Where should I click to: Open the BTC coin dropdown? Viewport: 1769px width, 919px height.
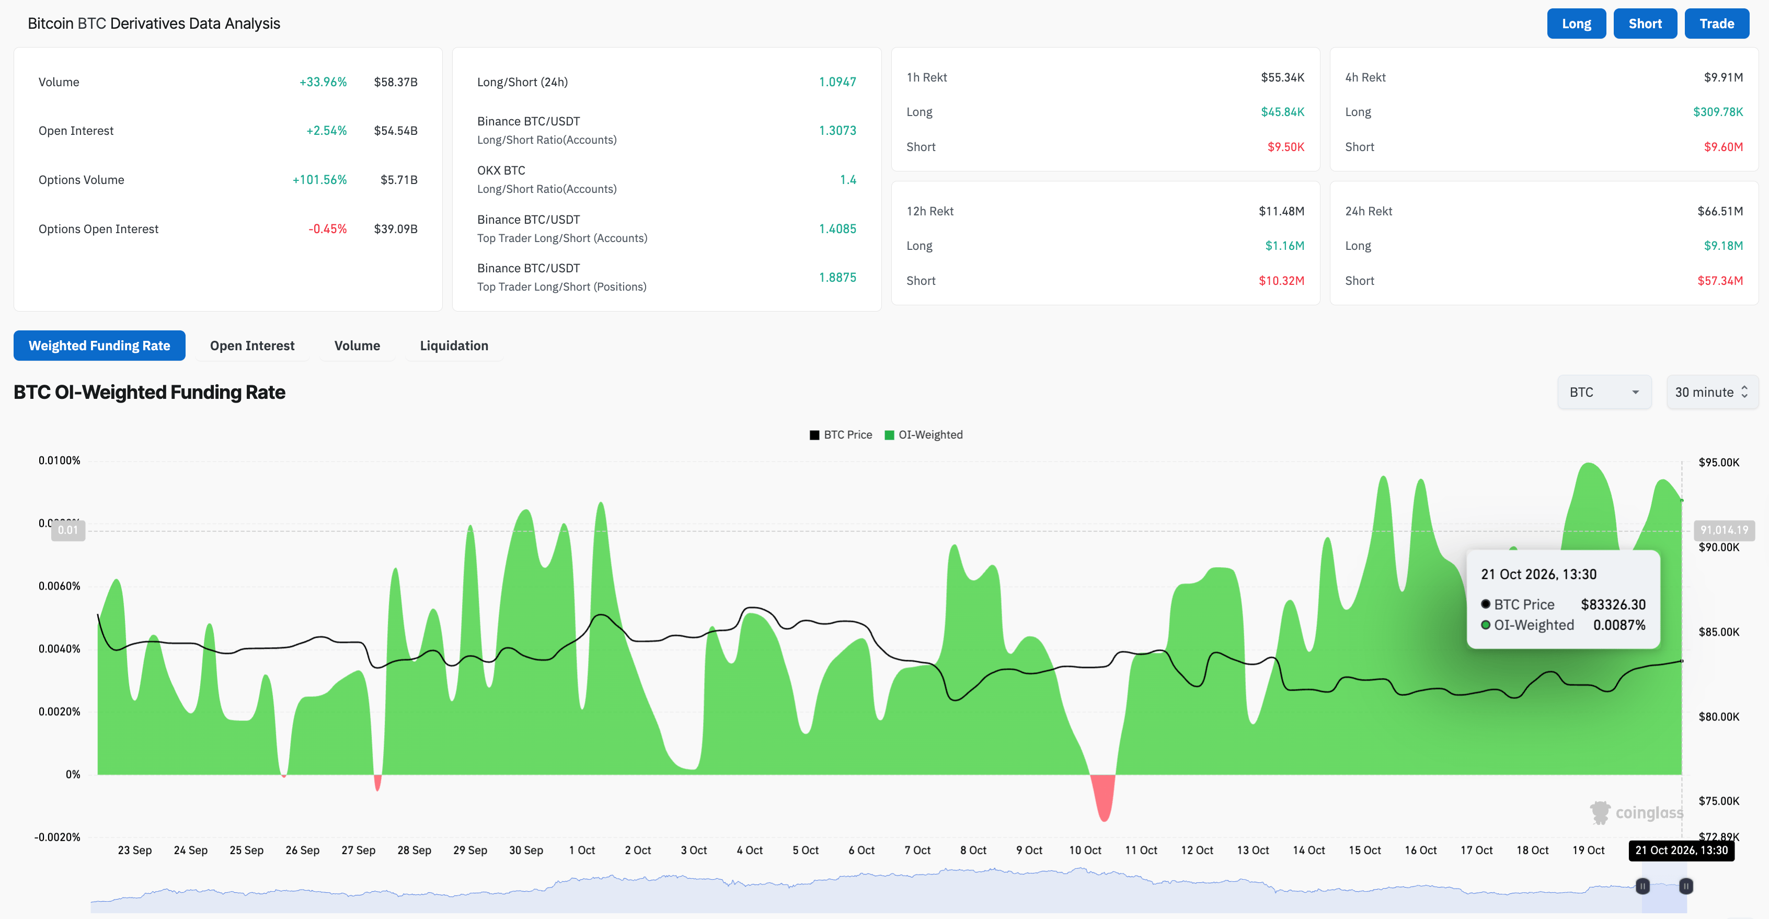(x=1604, y=392)
